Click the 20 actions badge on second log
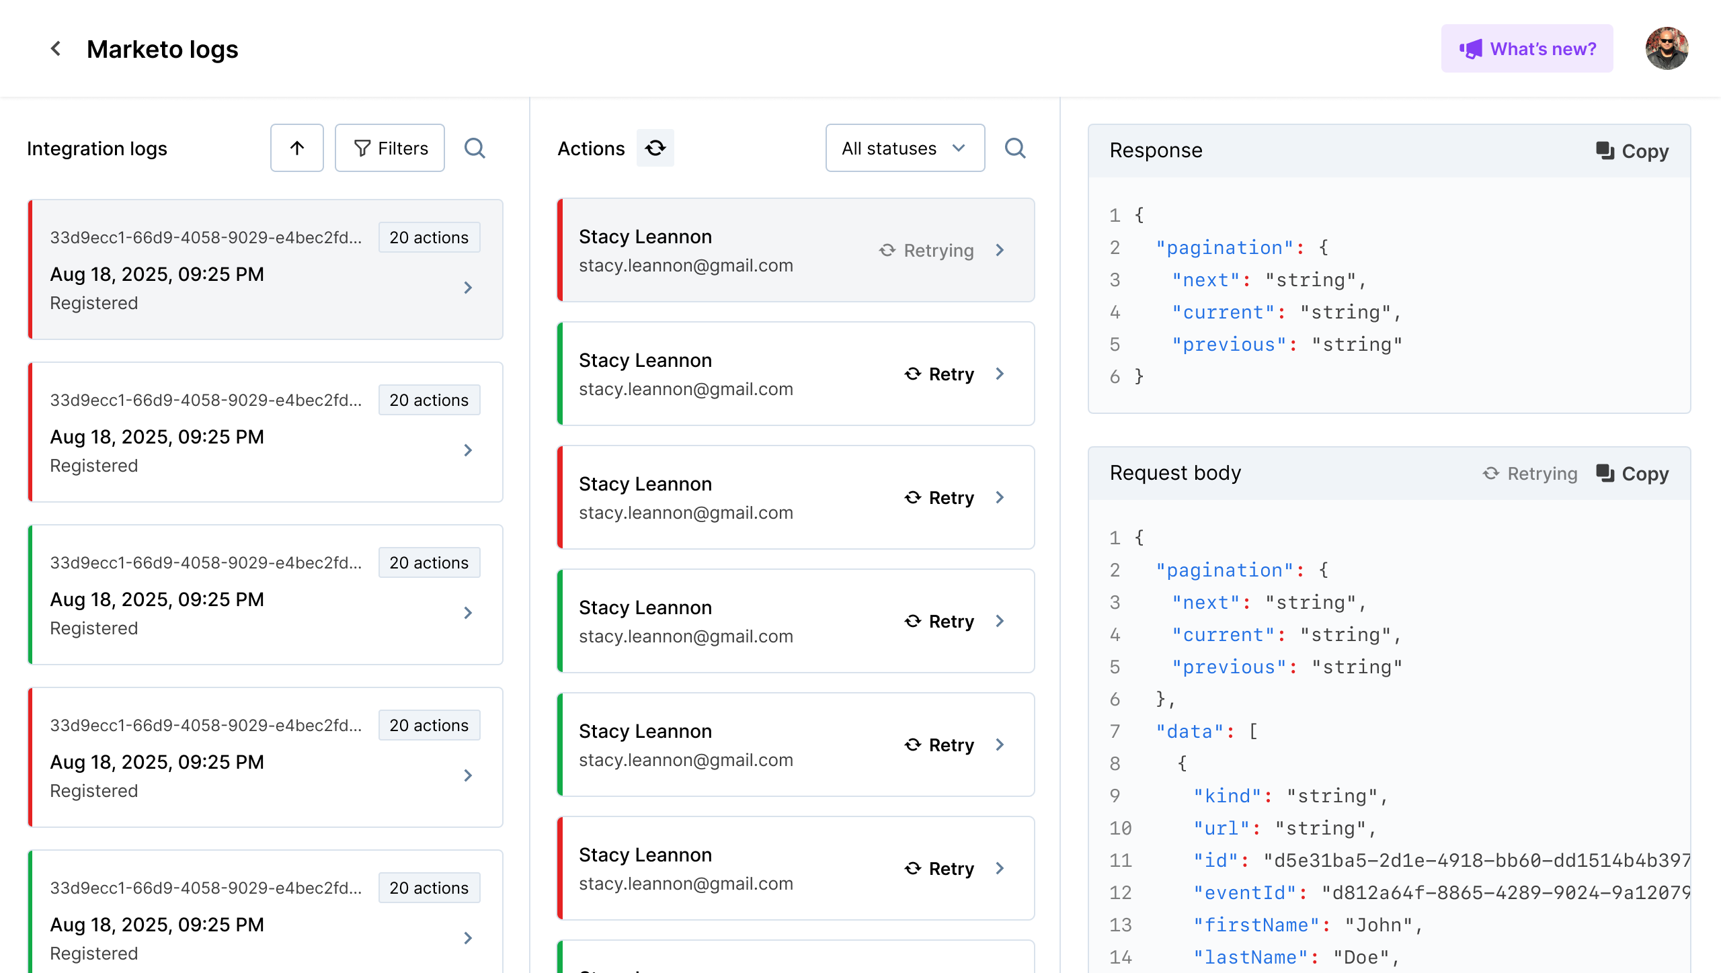1721x973 pixels. (x=429, y=400)
